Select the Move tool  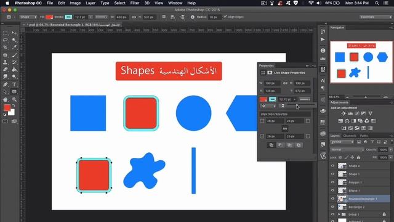tap(14, 33)
